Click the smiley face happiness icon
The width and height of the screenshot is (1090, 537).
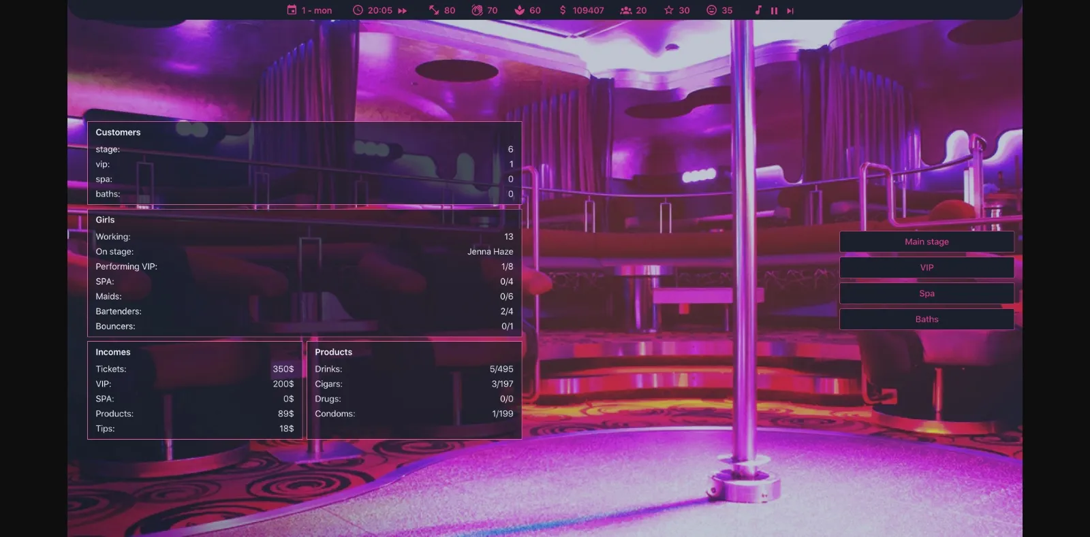(x=712, y=10)
